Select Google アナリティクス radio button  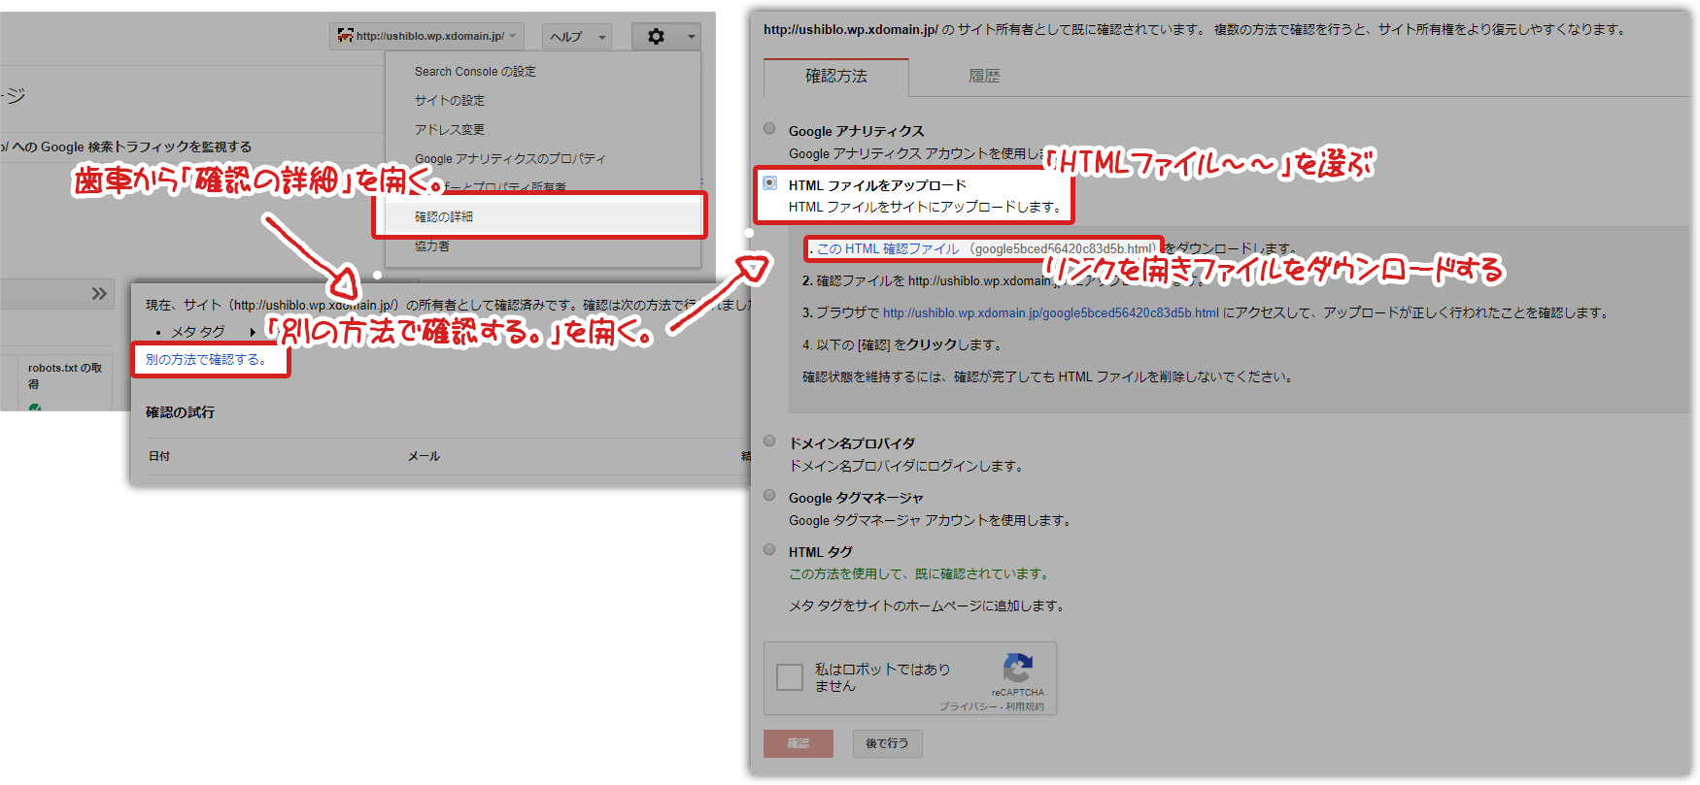[769, 128]
